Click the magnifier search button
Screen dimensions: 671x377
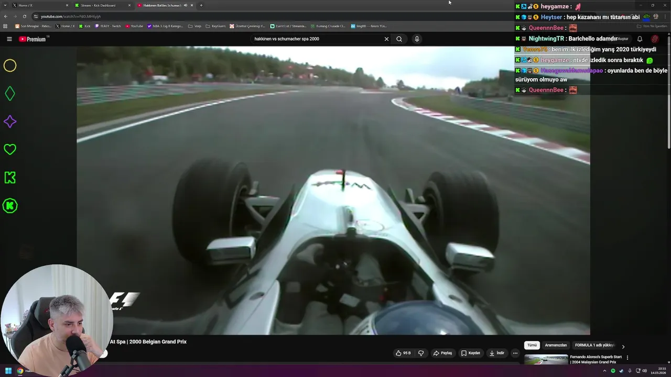coord(399,39)
